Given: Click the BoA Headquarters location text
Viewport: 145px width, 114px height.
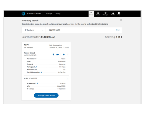Looking at the screenshot, I should [56, 45].
